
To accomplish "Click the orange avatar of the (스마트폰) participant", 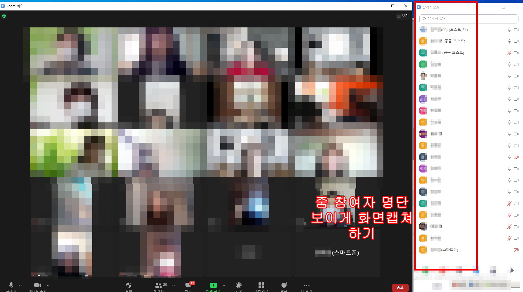I will 423,250.
